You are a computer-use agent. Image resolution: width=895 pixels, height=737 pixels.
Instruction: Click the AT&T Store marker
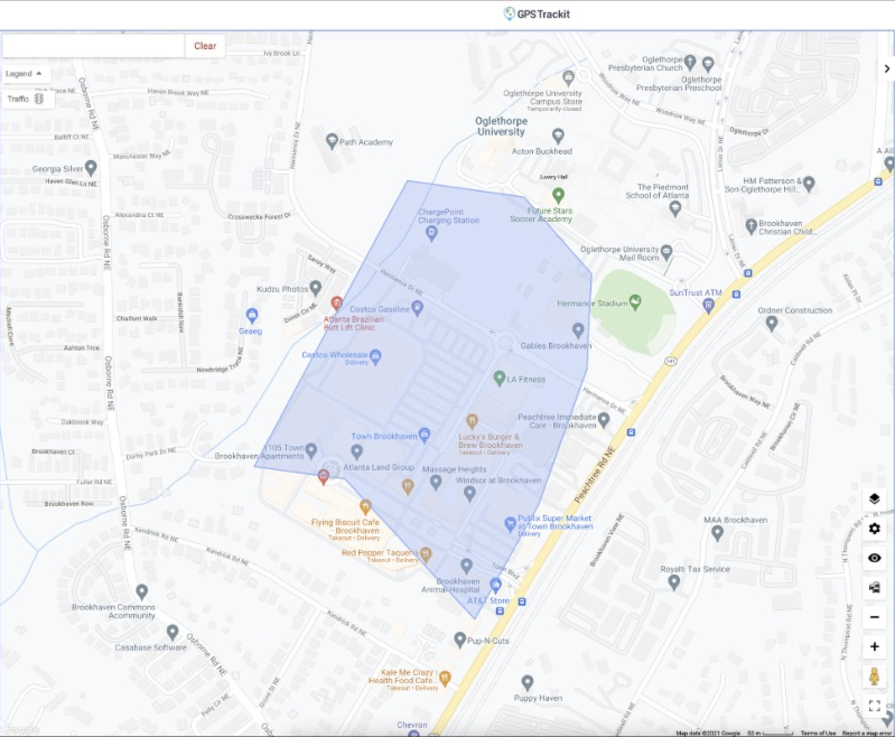pos(495,586)
